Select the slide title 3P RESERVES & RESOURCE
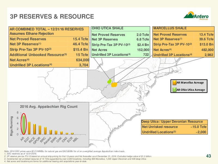 [x=52, y=16]
